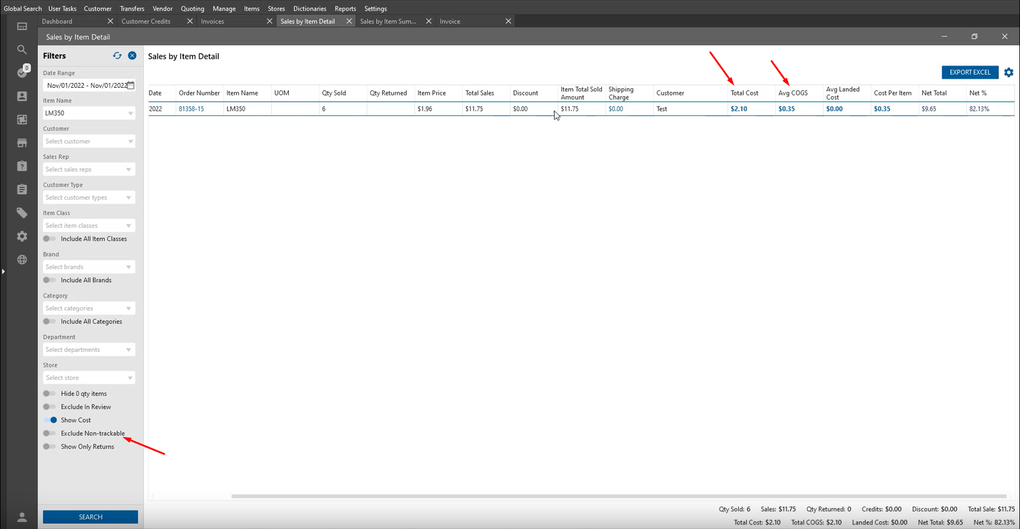Open the store/vendor storefront sidebar icon
The height and width of the screenshot is (529, 1020).
click(x=22, y=143)
